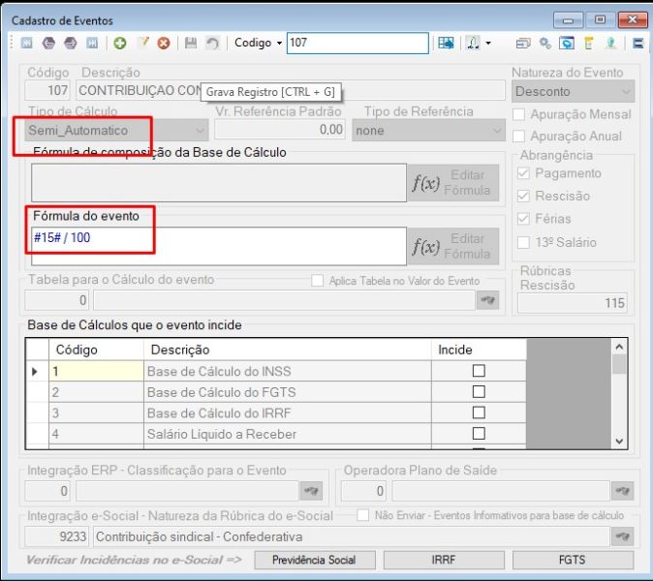Enable Não Enviar Eventos Informativos checkbox
The width and height of the screenshot is (653, 581).
[363, 515]
